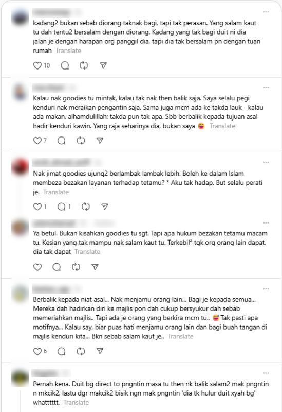Reply to the 'kadang2 bukan sebab' comment
This screenshot has height=412, width=282.
tap(65, 65)
